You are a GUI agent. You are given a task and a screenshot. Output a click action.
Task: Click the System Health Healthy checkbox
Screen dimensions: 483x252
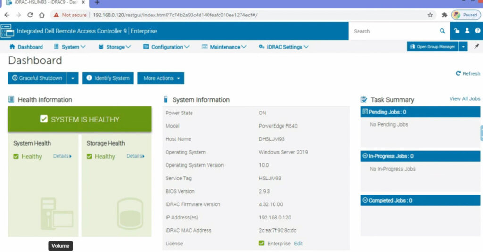coord(16,156)
